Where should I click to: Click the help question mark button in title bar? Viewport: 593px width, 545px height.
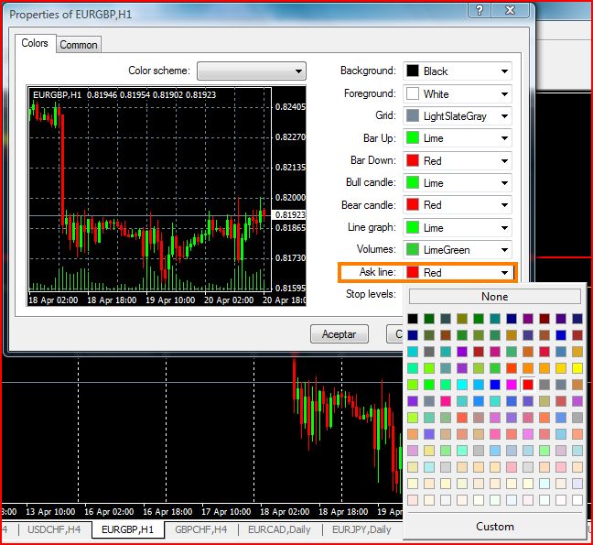coord(480,10)
